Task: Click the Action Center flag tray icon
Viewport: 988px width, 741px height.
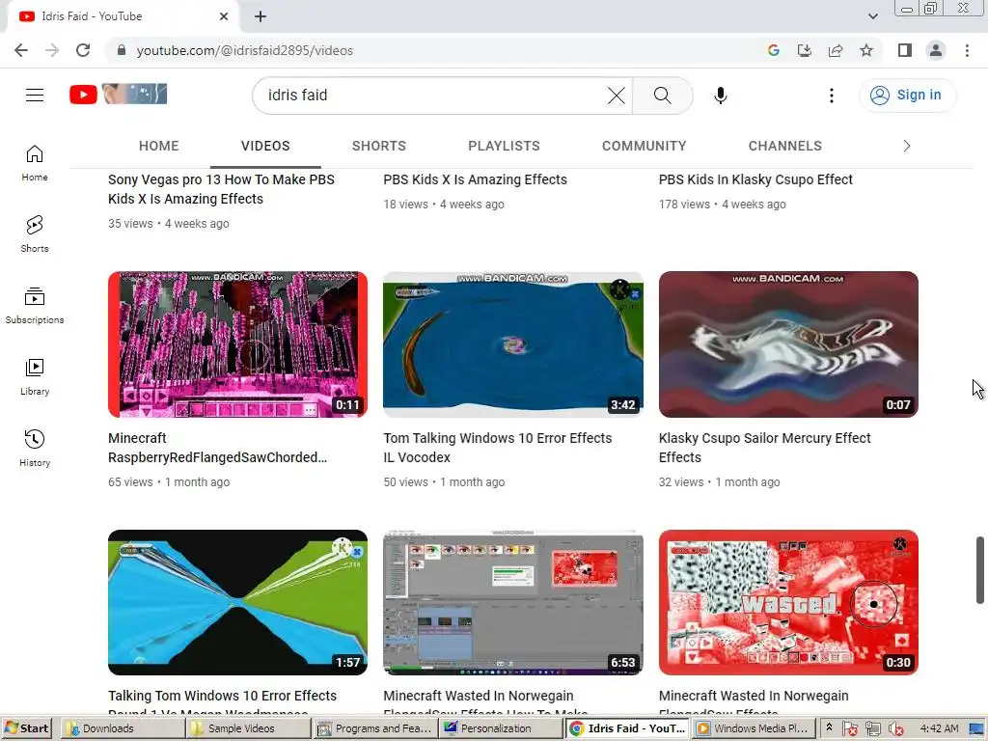Action: tap(850, 728)
